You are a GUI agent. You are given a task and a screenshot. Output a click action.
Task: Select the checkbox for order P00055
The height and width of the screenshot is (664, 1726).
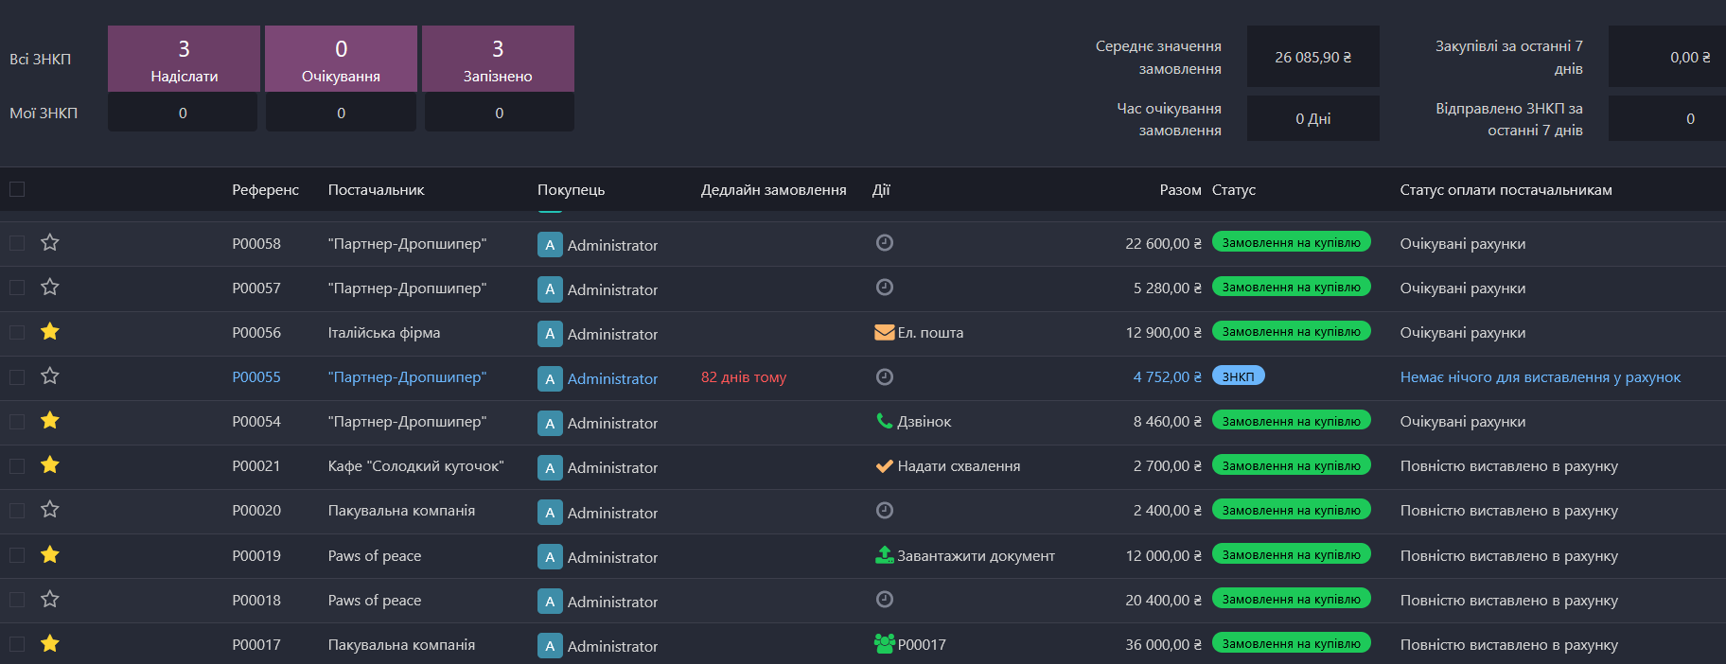17,376
